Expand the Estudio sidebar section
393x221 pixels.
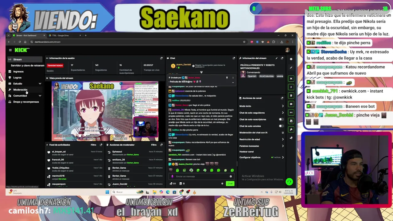point(40,83)
